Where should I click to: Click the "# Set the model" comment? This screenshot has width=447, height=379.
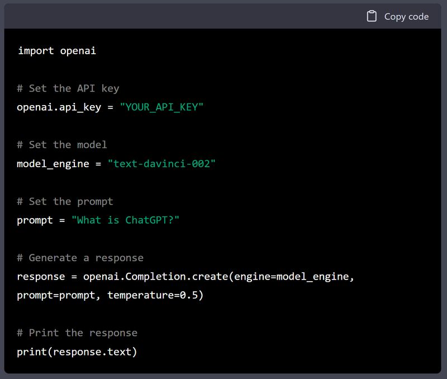click(x=61, y=145)
